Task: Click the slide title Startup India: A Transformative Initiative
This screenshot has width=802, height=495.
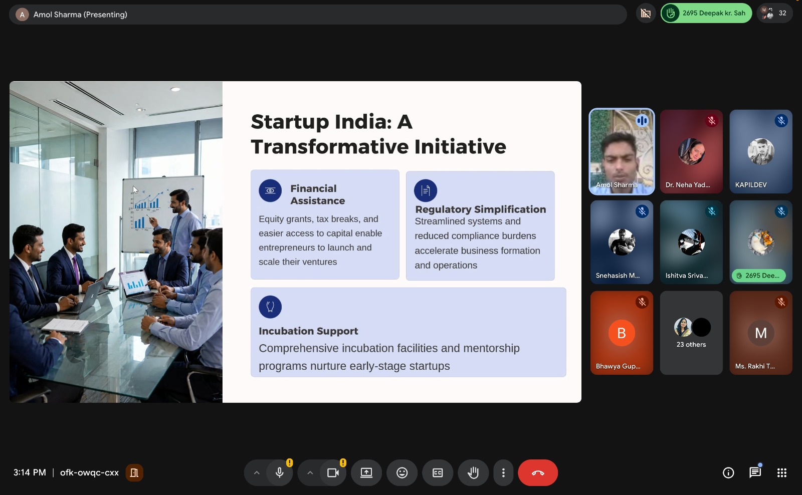Action: (x=378, y=134)
